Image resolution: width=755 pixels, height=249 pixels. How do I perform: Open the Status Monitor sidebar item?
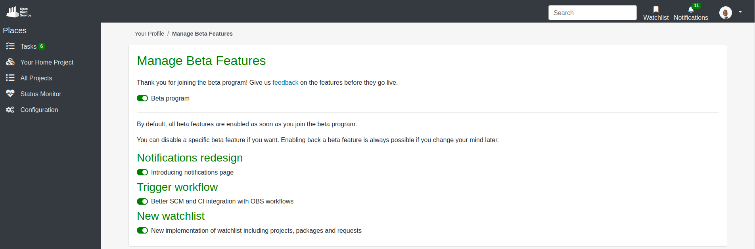[x=41, y=94]
